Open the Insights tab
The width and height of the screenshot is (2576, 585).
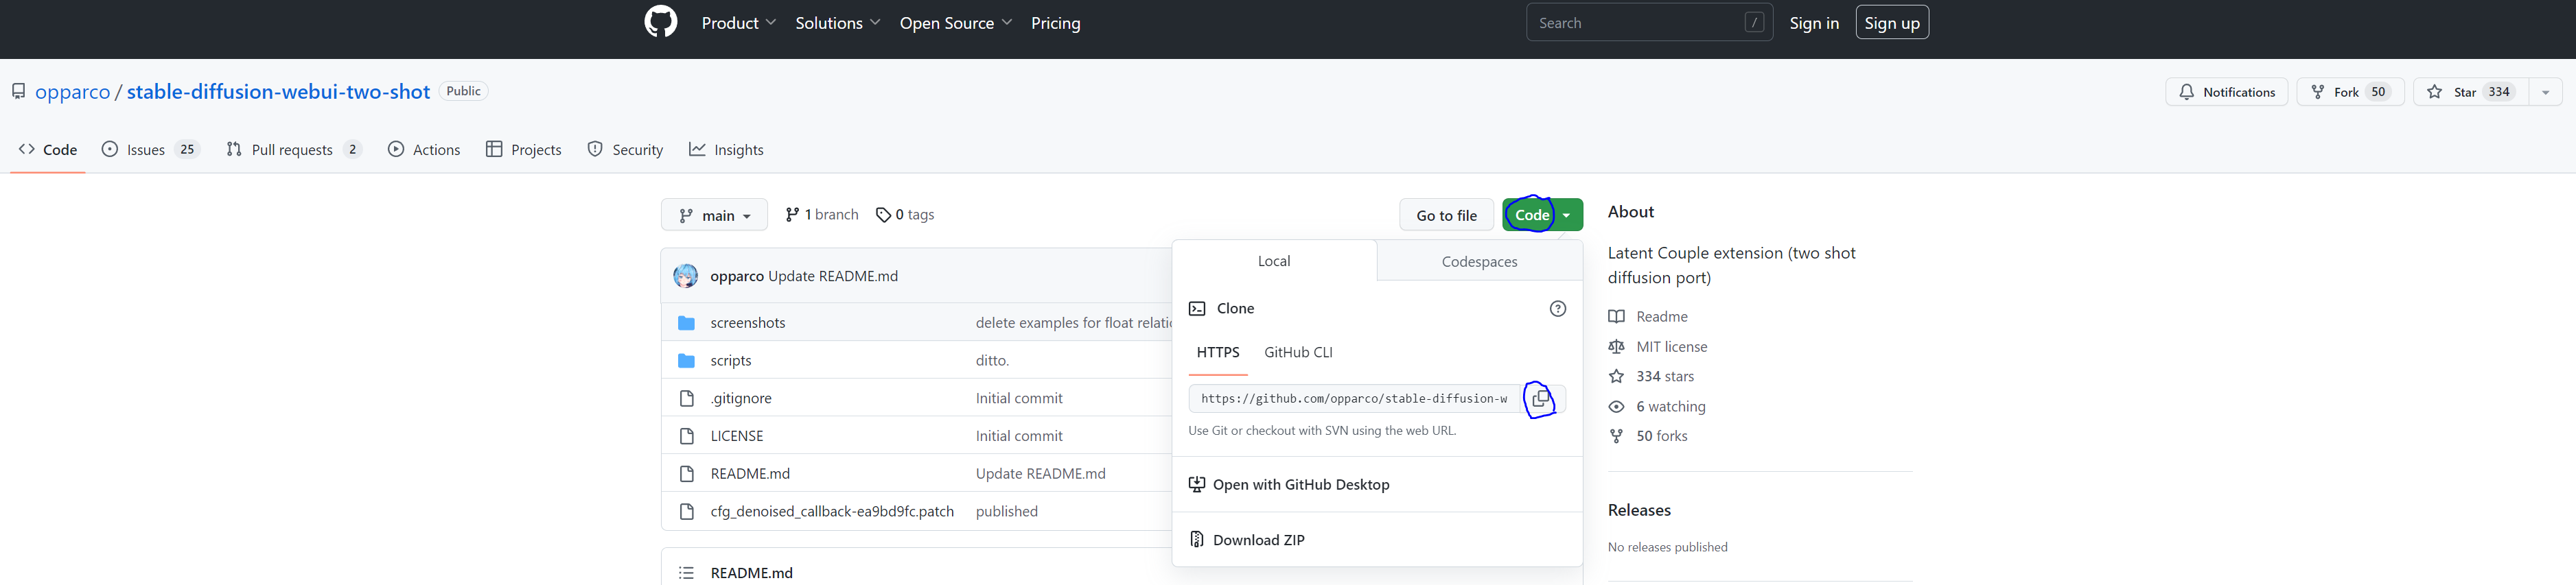[x=726, y=150]
